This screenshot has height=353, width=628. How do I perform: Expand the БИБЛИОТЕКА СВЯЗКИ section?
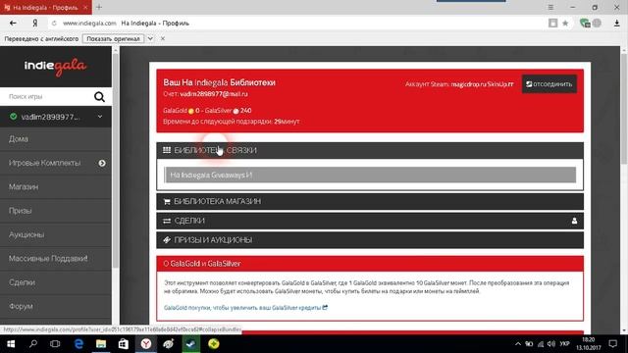click(370, 150)
